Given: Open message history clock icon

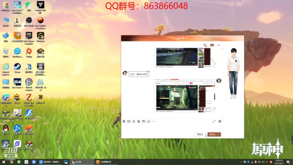Looking at the screenshot, I should (220, 121).
